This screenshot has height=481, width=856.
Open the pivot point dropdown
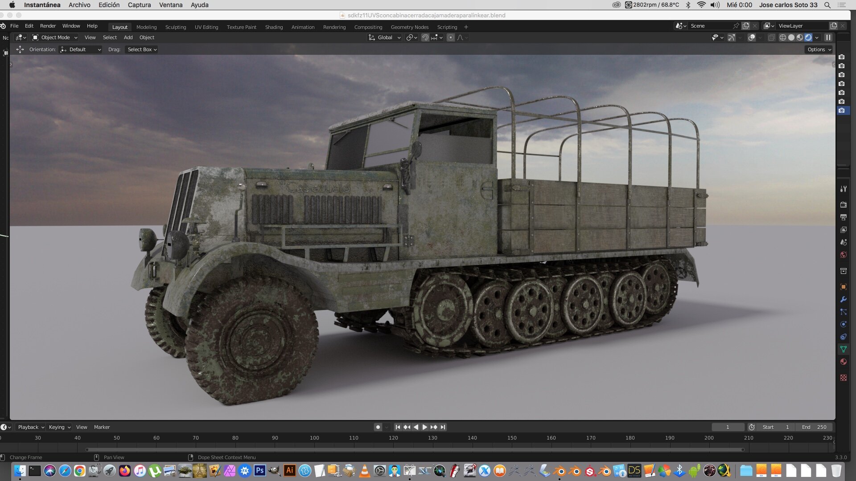pyautogui.click(x=412, y=37)
